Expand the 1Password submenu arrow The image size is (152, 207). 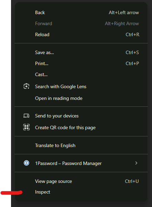(x=136, y=163)
